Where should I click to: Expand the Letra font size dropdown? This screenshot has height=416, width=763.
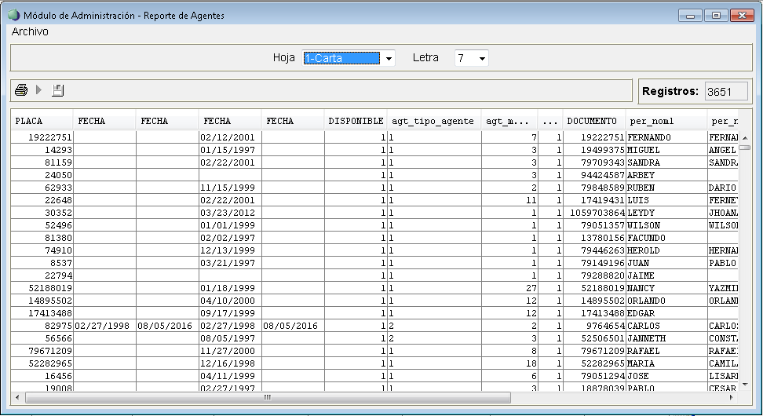[x=482, y=59]
